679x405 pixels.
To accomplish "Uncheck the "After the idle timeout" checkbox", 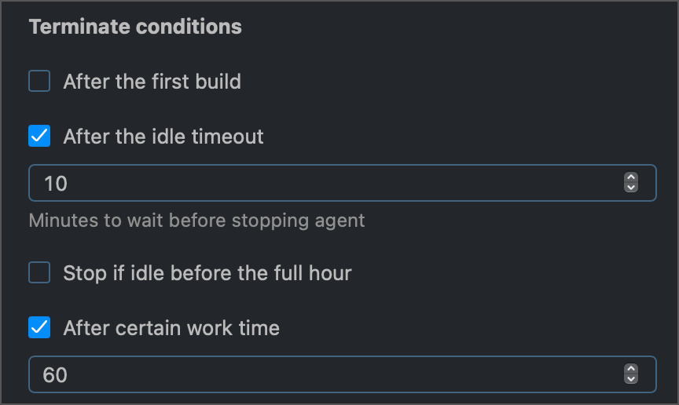I will (x=39, y=136).
